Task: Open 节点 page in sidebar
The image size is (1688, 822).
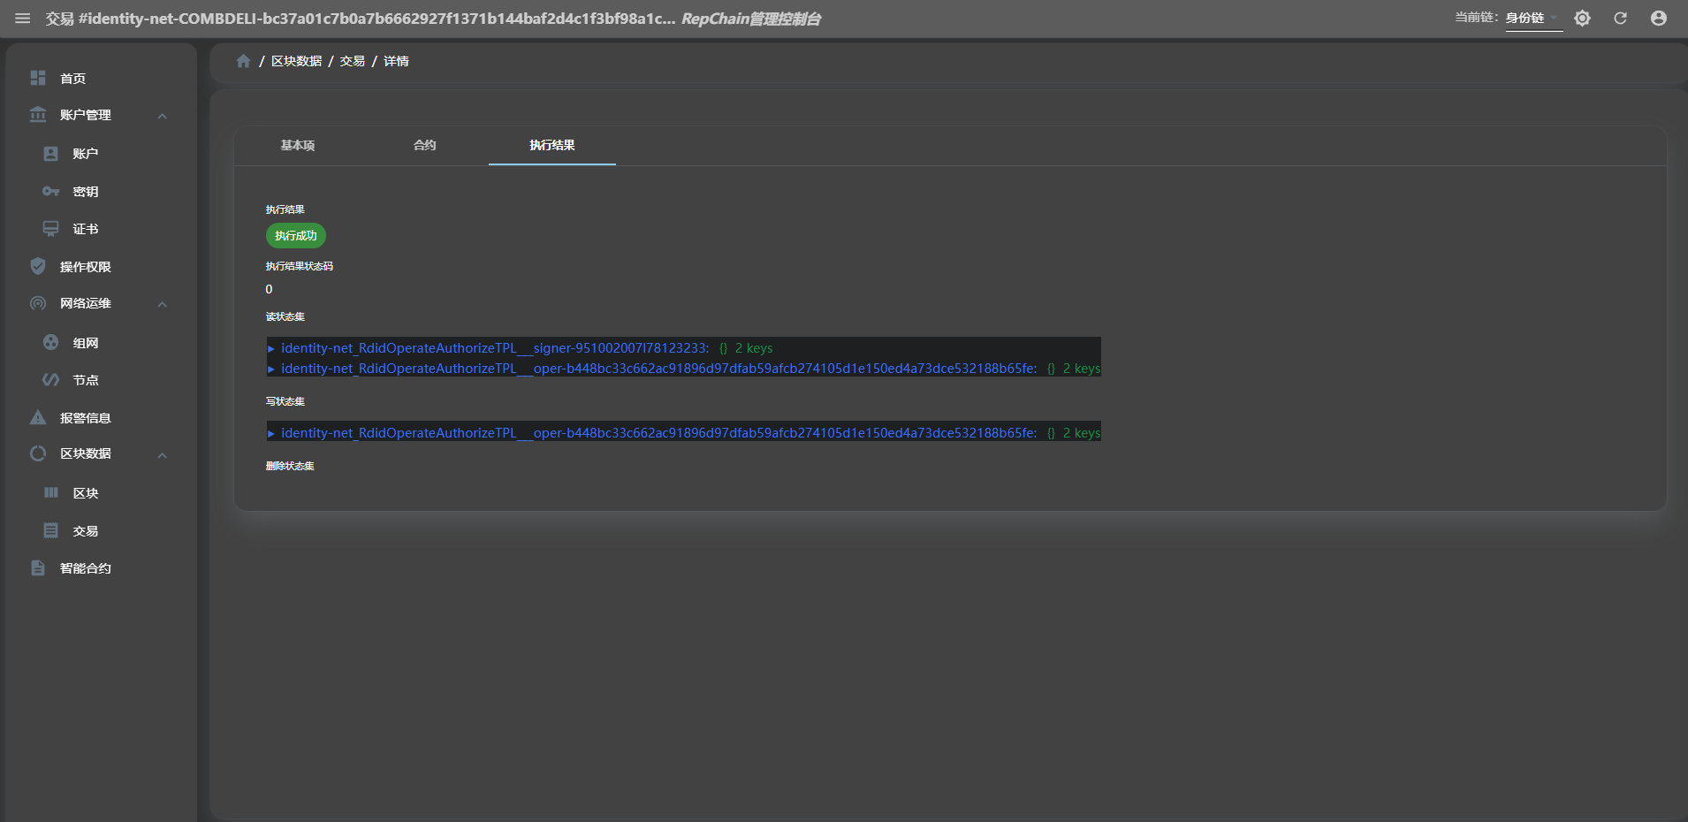Action: [x=86, y=380]
